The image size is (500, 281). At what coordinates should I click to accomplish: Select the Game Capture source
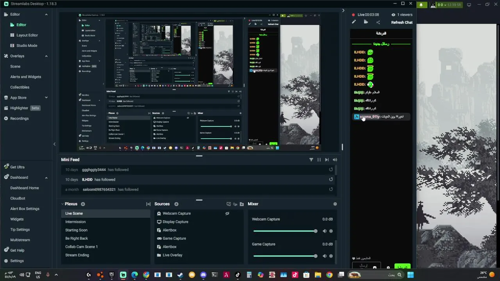198,238
